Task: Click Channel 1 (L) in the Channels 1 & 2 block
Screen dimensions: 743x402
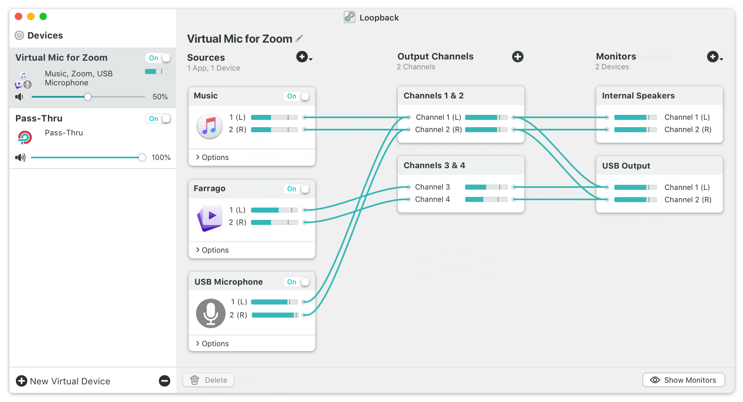Action: [438, 117]
